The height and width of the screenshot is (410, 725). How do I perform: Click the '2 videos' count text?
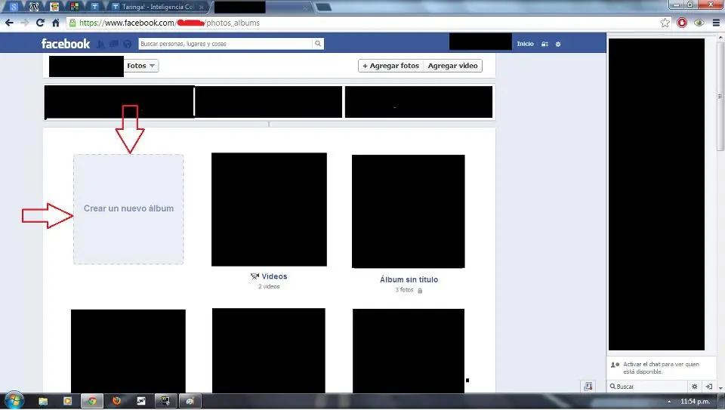(269, 287)
